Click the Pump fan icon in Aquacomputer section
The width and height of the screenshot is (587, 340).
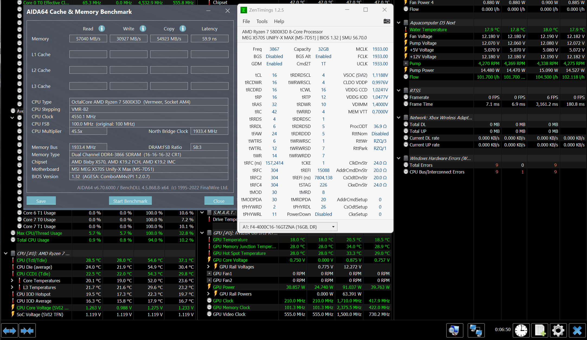click(x=406, y=63)
